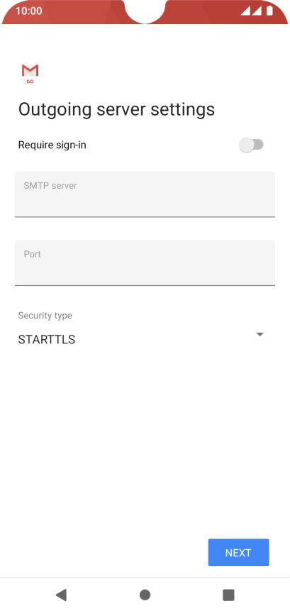The width and height of the screenshot is (290, 613).
Task: Enable the Require sign-in switch
Action: click(x=251, y=145)
